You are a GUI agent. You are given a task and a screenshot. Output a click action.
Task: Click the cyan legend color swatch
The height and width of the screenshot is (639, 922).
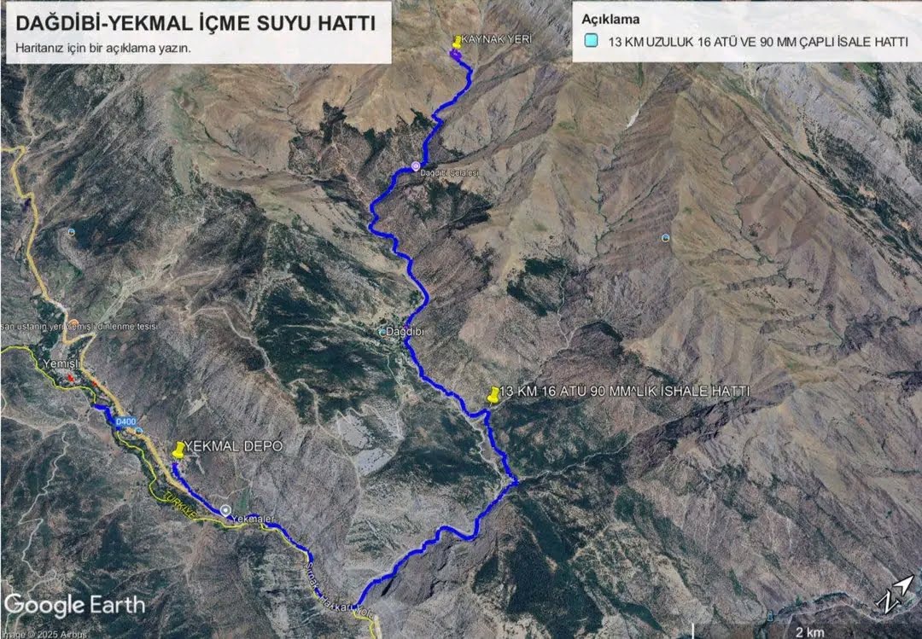[591, 41]
